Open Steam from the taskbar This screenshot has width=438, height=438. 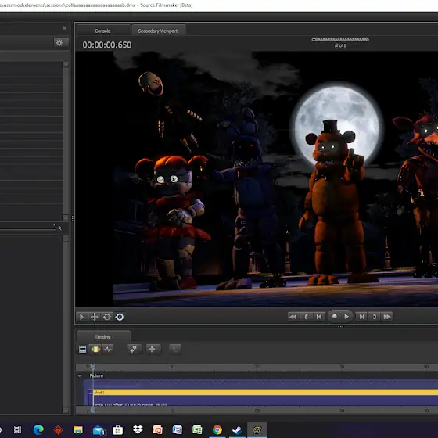click(x=237, y=429)
